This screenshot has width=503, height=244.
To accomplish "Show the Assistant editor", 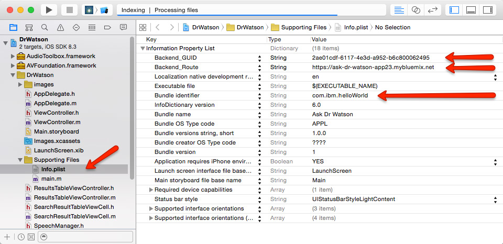I will 415,10.
